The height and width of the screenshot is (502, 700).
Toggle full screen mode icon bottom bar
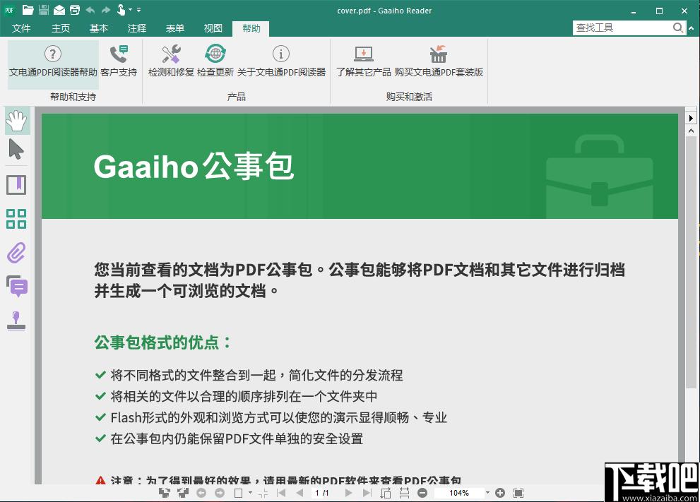coord(518,493)
